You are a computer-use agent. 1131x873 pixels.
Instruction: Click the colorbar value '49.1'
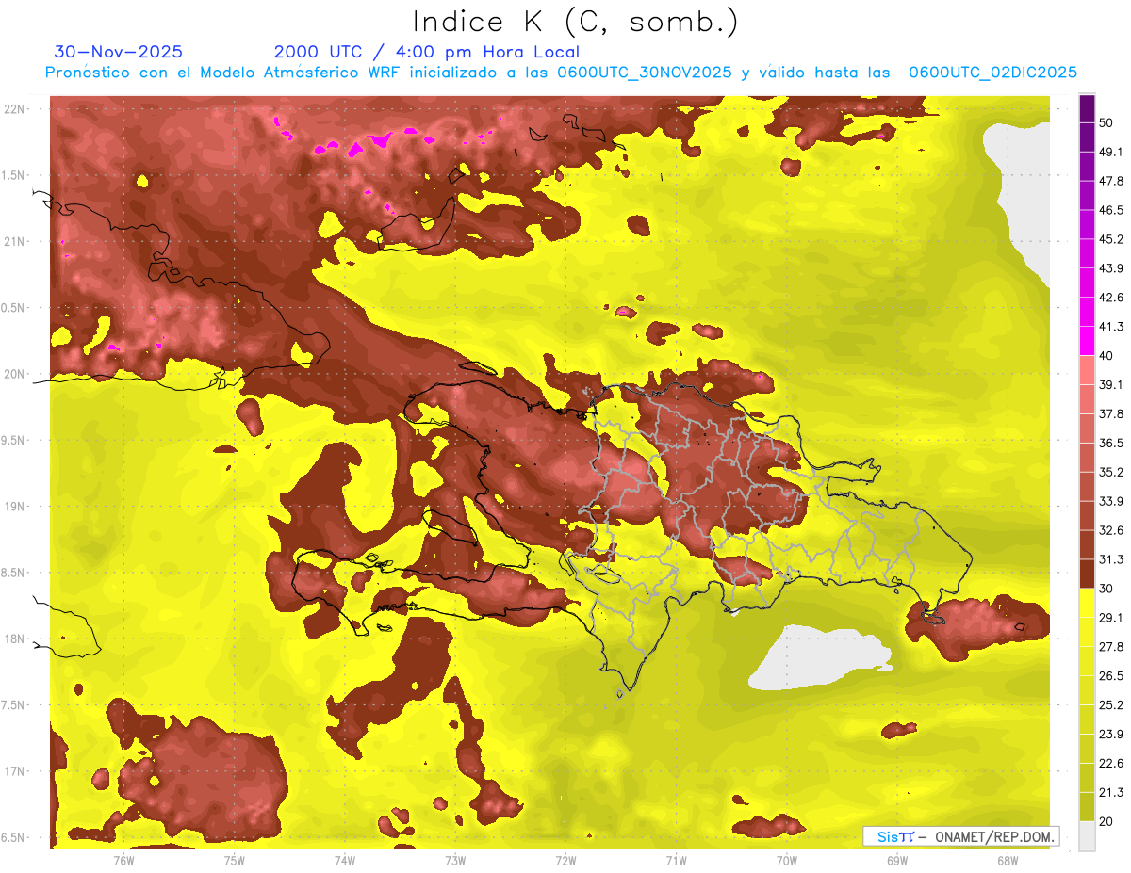click(x=1111, y=153)
